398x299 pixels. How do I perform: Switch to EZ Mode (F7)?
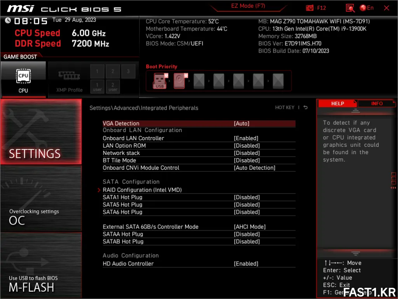(x=248, y=6)
